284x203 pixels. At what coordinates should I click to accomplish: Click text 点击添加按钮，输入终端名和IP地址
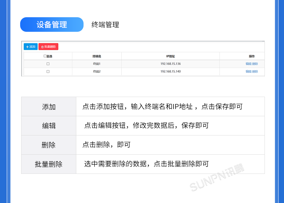pos(137,107)
